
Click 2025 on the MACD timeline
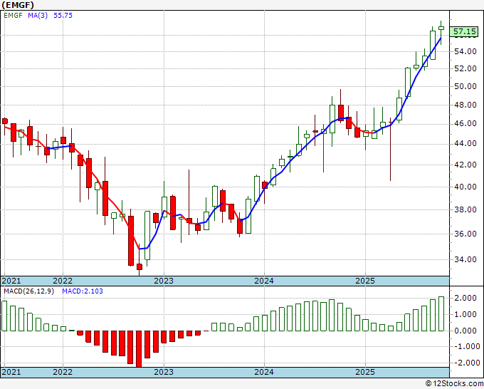(x=365, y=372)
